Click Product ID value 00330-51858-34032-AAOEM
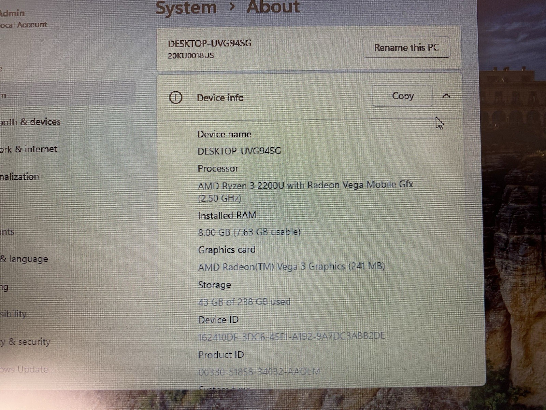 (259, 371)
